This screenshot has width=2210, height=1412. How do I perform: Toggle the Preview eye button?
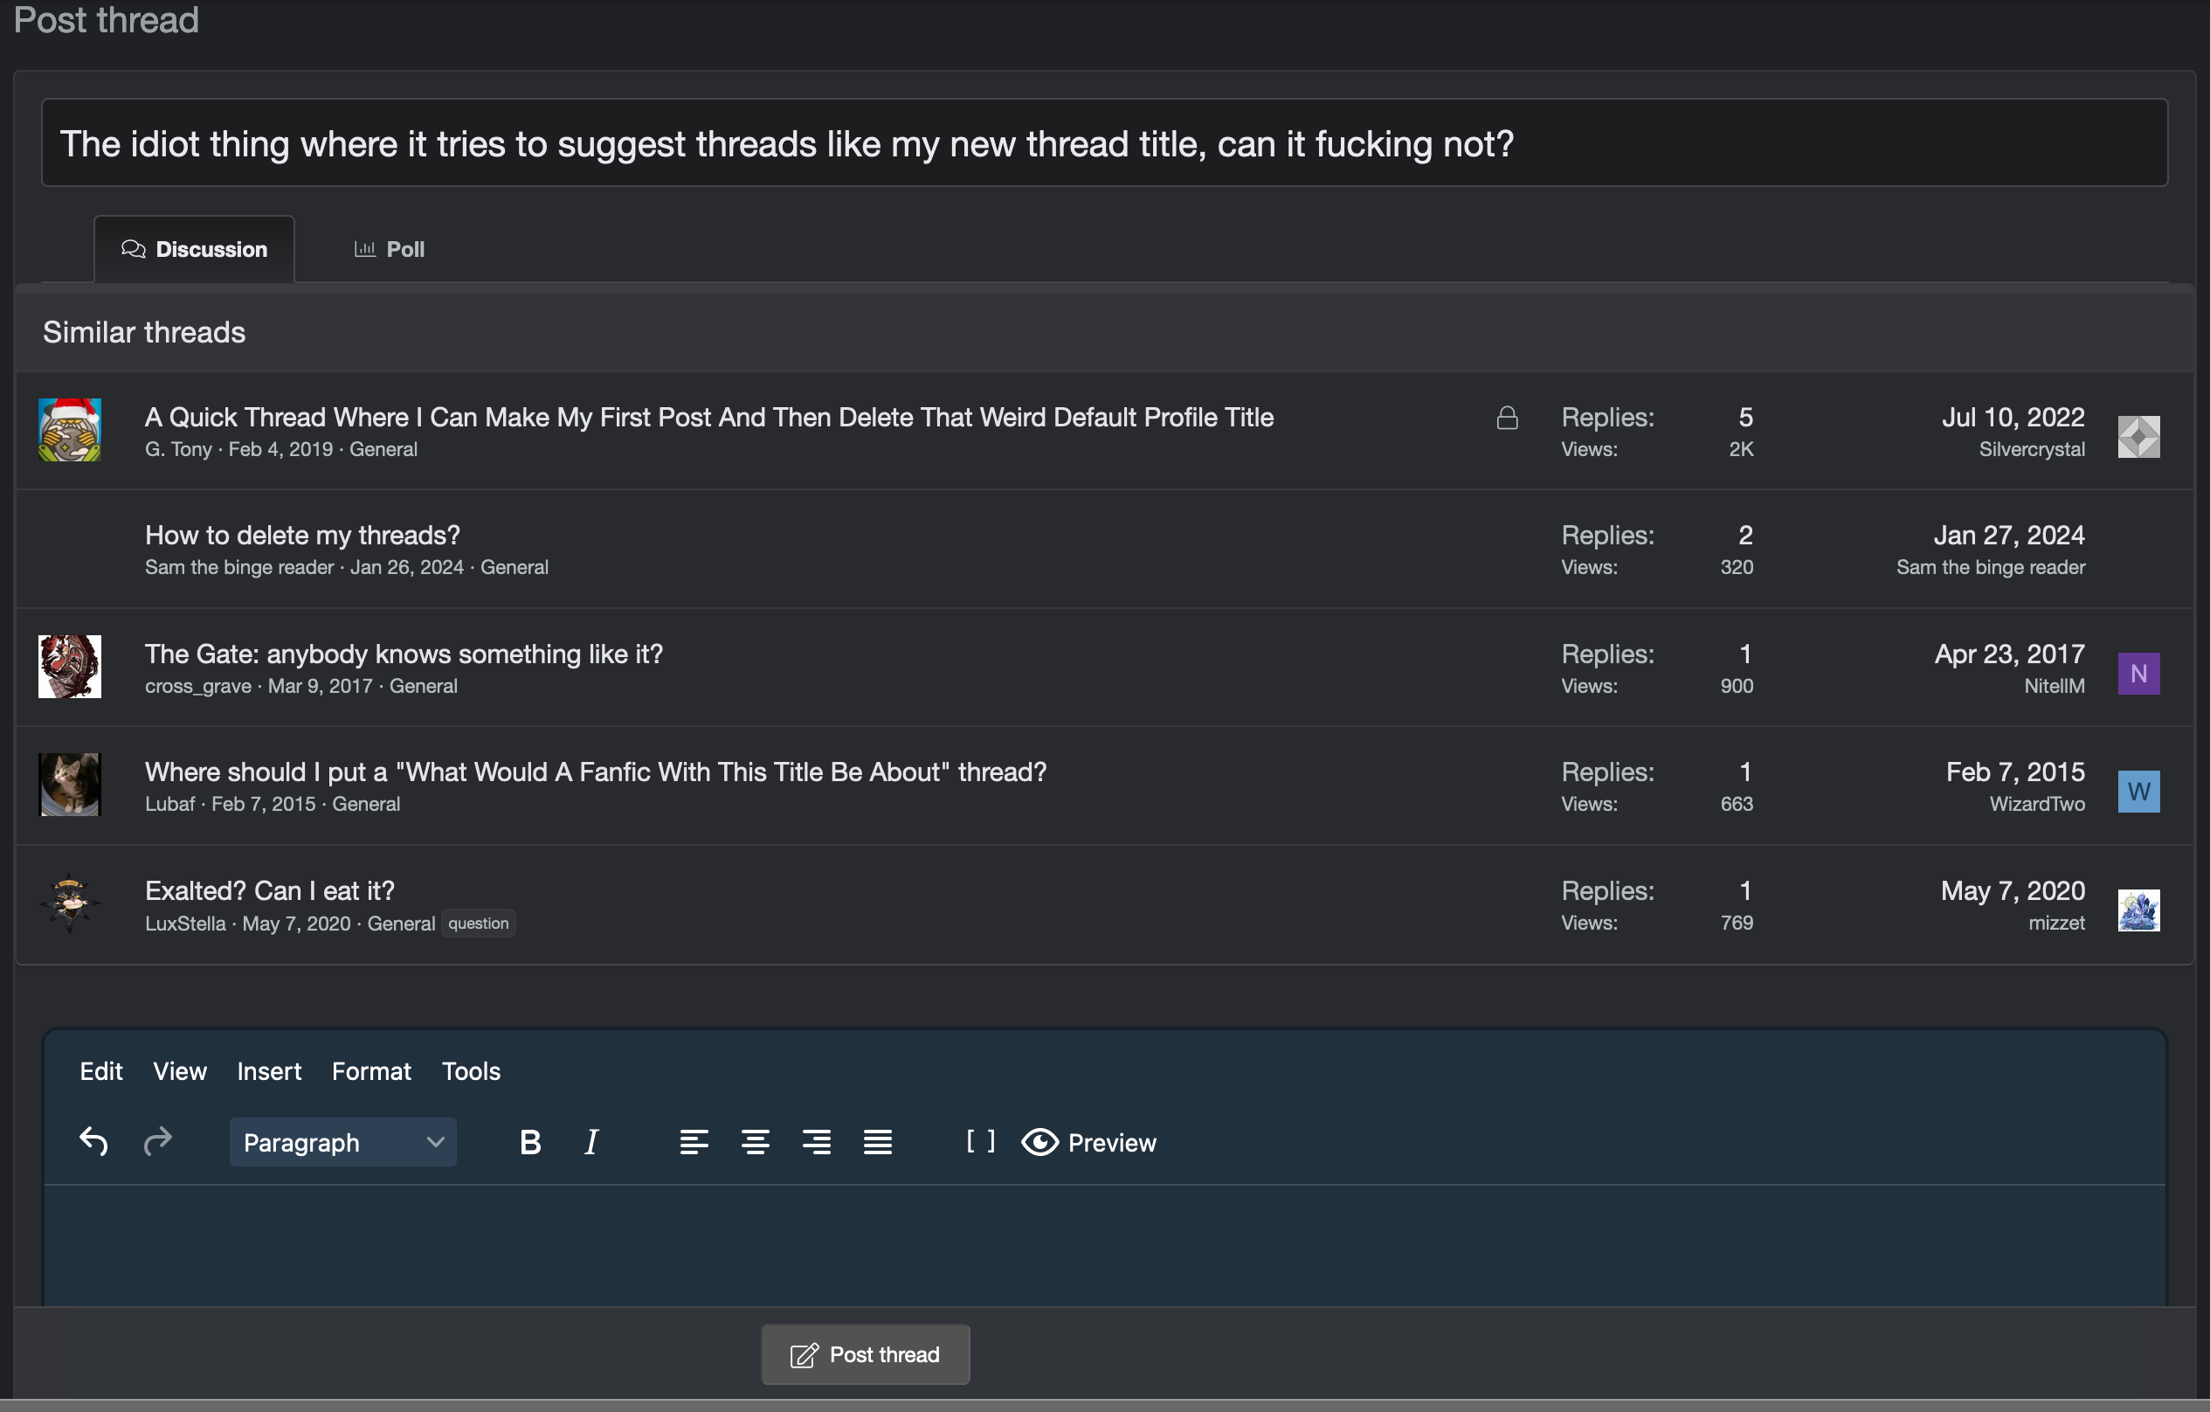(1088, 1142)
